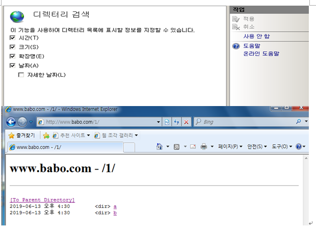Open 웹 조각 갤러리 web slice gallery
This screenshot has width=316, height=228.
(x=116, y=135)
